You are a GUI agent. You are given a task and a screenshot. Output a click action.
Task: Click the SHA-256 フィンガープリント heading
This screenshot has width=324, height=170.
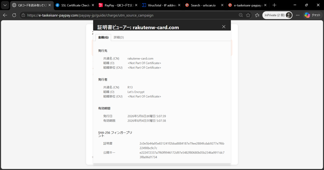pyautogui.click(x=114, y=134)
